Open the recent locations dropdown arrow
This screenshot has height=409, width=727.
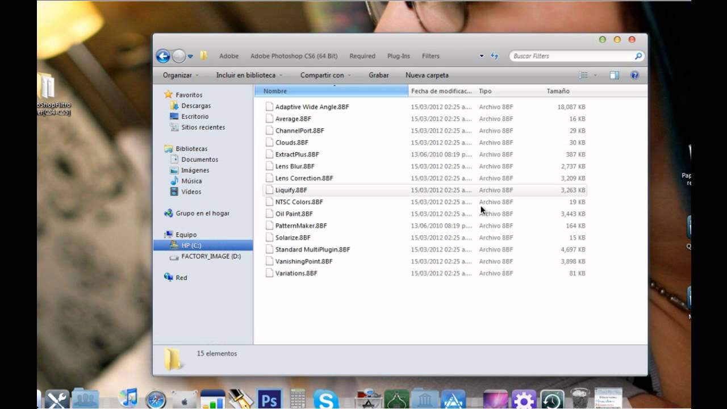[190, 56]
